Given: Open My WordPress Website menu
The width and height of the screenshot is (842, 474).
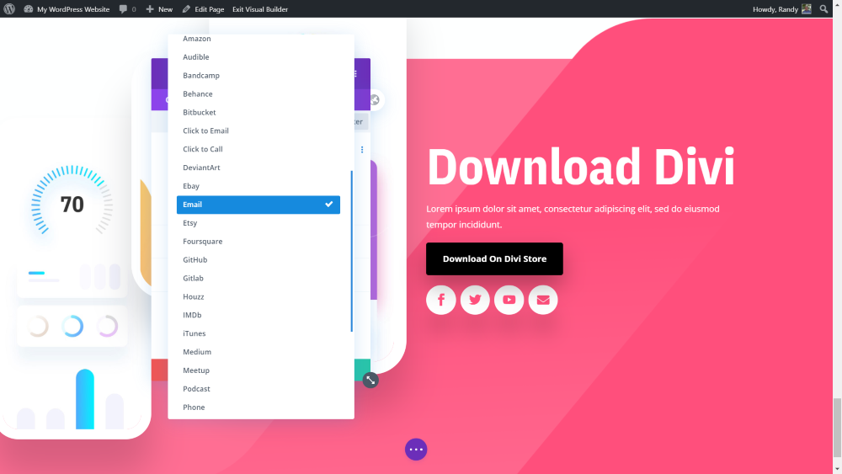Looking at the screenshot, I should (67, 9).
